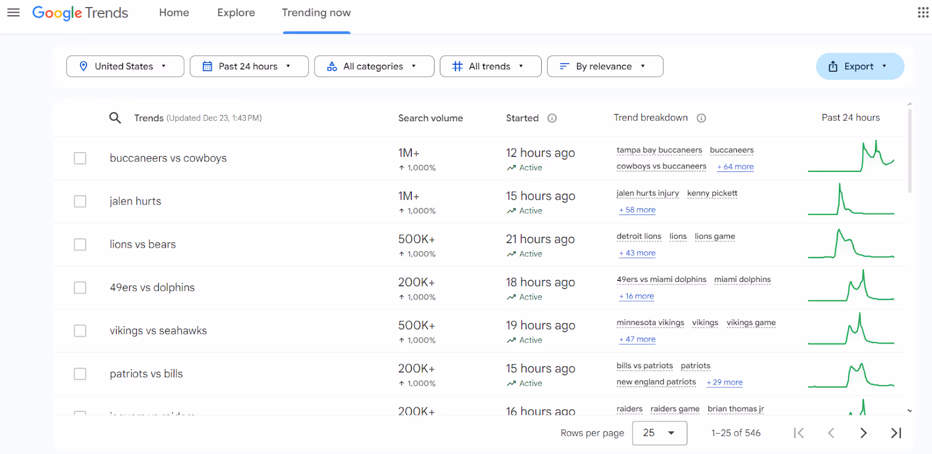Image resolution: width=932 pixels, height=454 pixels.
Task: Show 64 more breakdown terms for buccaneers vs cowboys
Action: [735, 167]
